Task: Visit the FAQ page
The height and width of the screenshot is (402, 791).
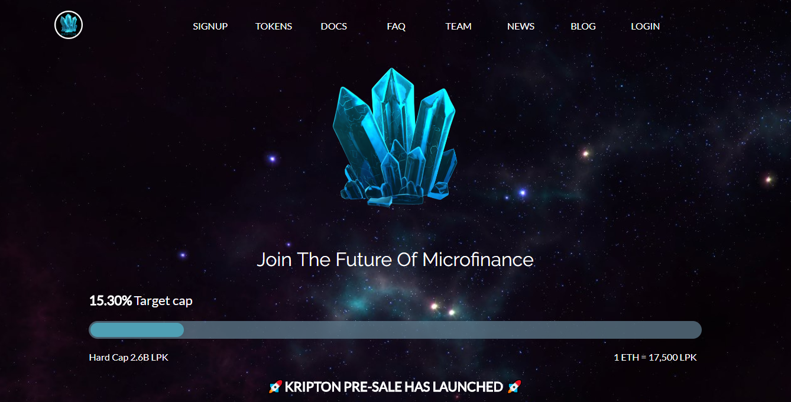Action: coord(396,27)
